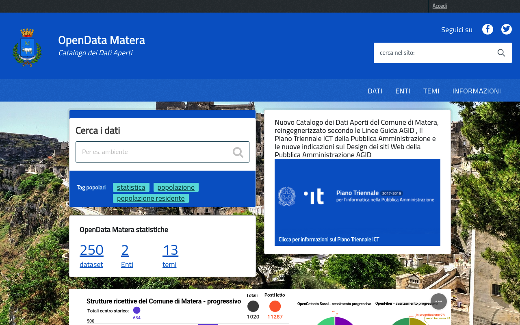Open the floating three-dots menu button
Image resolution: width=520 pixels, height=325 pixels.
coord(439,301)
